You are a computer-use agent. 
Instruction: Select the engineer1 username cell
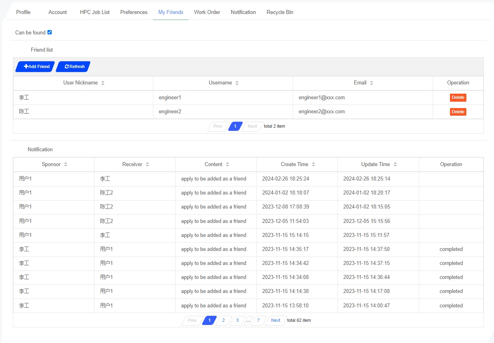click(223, 98)
